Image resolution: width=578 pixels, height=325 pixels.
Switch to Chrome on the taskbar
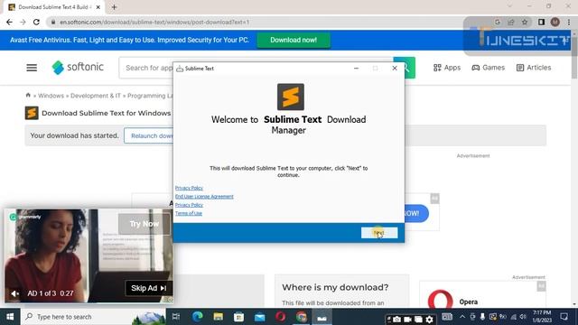tap(301, 317)
